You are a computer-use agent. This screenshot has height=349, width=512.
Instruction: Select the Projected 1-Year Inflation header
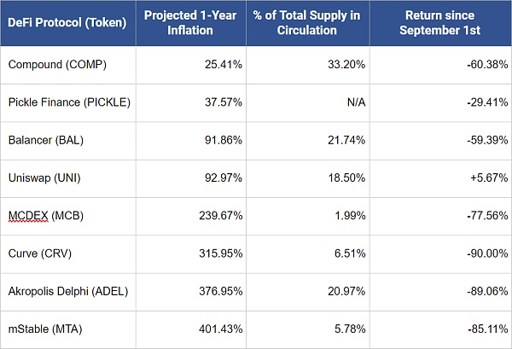pos(190,22)
